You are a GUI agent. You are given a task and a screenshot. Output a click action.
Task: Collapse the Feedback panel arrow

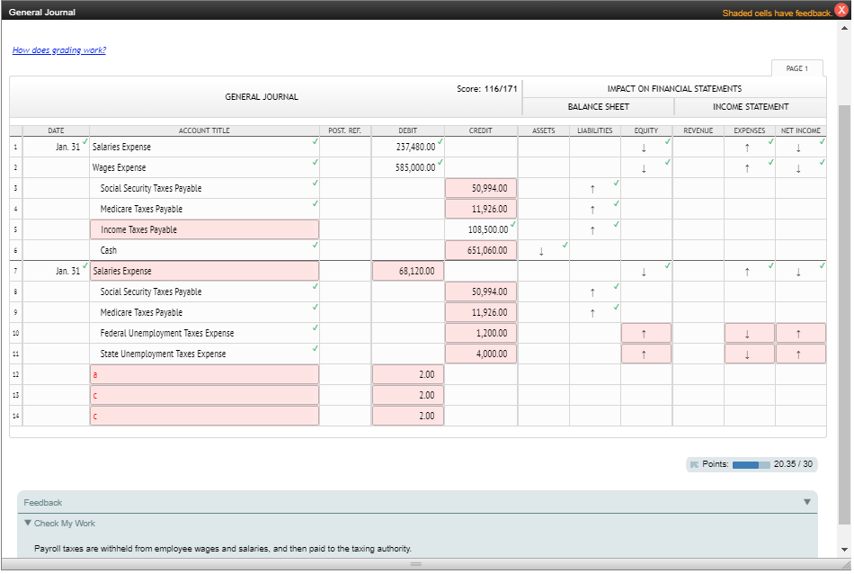(x=806, y=502)
